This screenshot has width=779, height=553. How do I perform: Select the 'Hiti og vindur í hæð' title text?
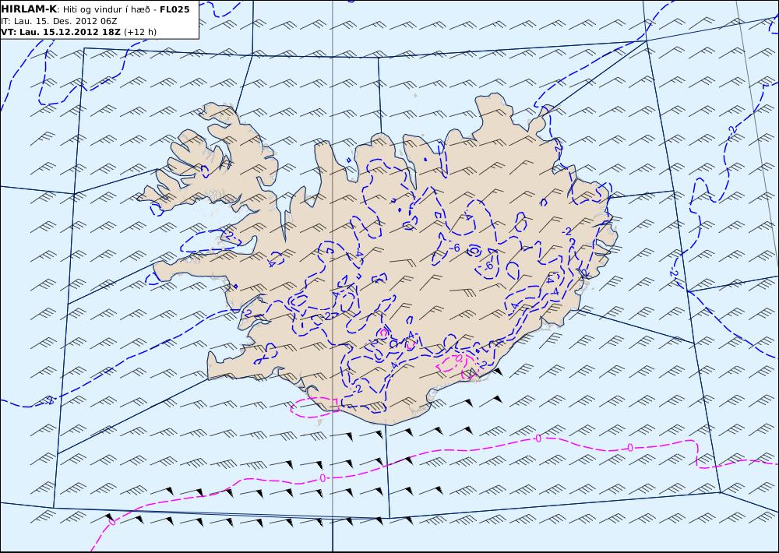[106, 9]
